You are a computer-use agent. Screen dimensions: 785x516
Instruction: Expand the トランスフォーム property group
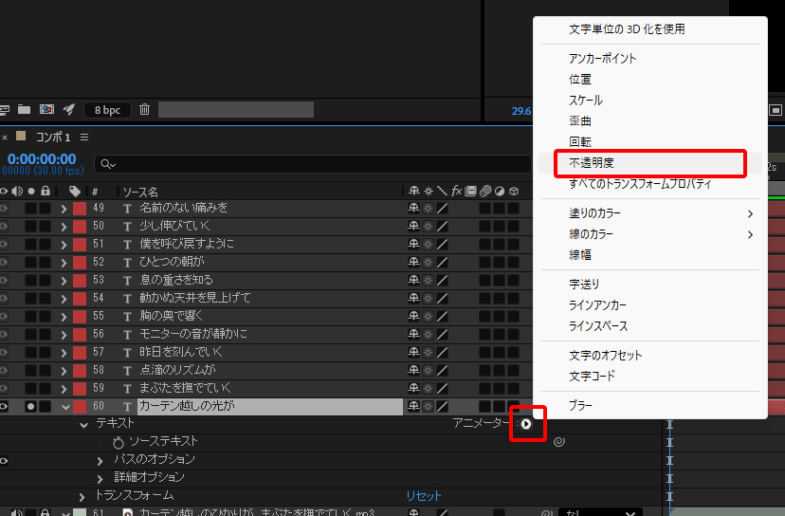click(82, 496)
